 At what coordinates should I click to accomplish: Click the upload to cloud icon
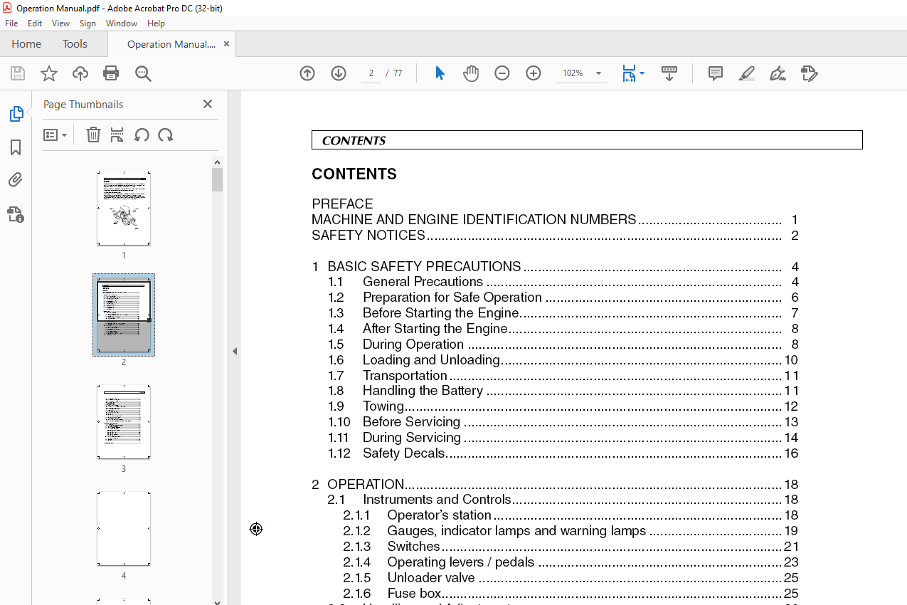tap(80, 73)
